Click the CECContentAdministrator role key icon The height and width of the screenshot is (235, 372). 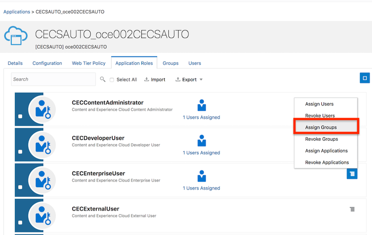click(42, 110)
